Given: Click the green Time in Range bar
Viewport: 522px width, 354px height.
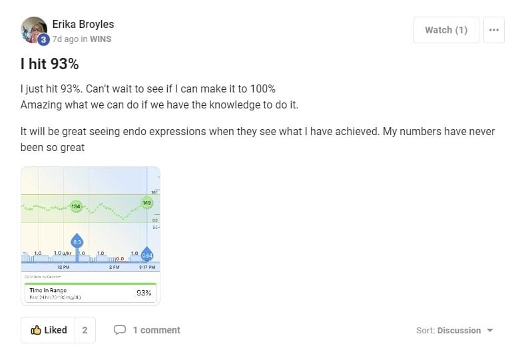Looking at the screenshot, I should (x=90, y=283).
